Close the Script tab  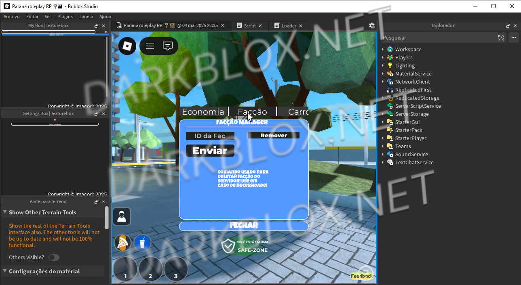coord(260,26)
